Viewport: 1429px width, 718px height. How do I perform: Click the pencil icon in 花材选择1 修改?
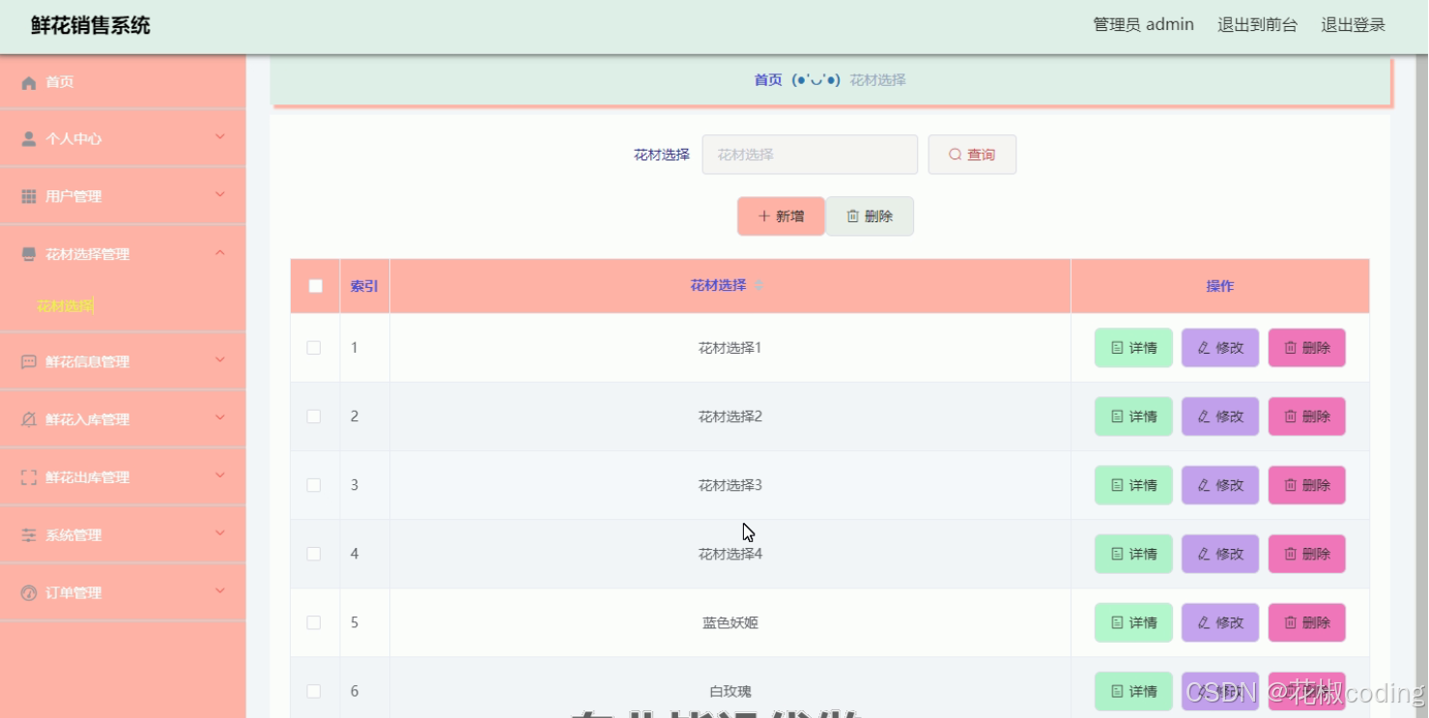1204,348
